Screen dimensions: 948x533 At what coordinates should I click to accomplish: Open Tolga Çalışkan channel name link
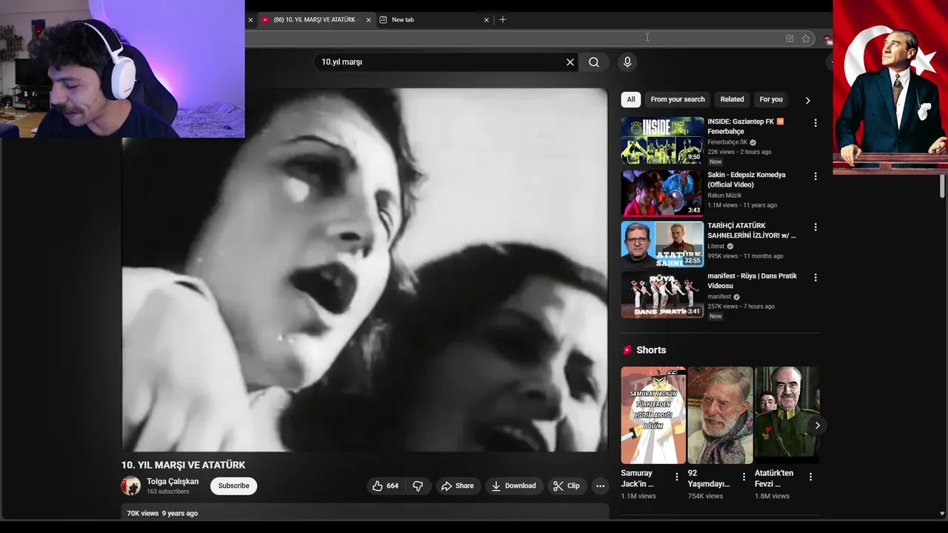coord(173,481)
